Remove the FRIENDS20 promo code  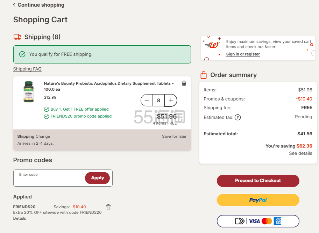108,207
